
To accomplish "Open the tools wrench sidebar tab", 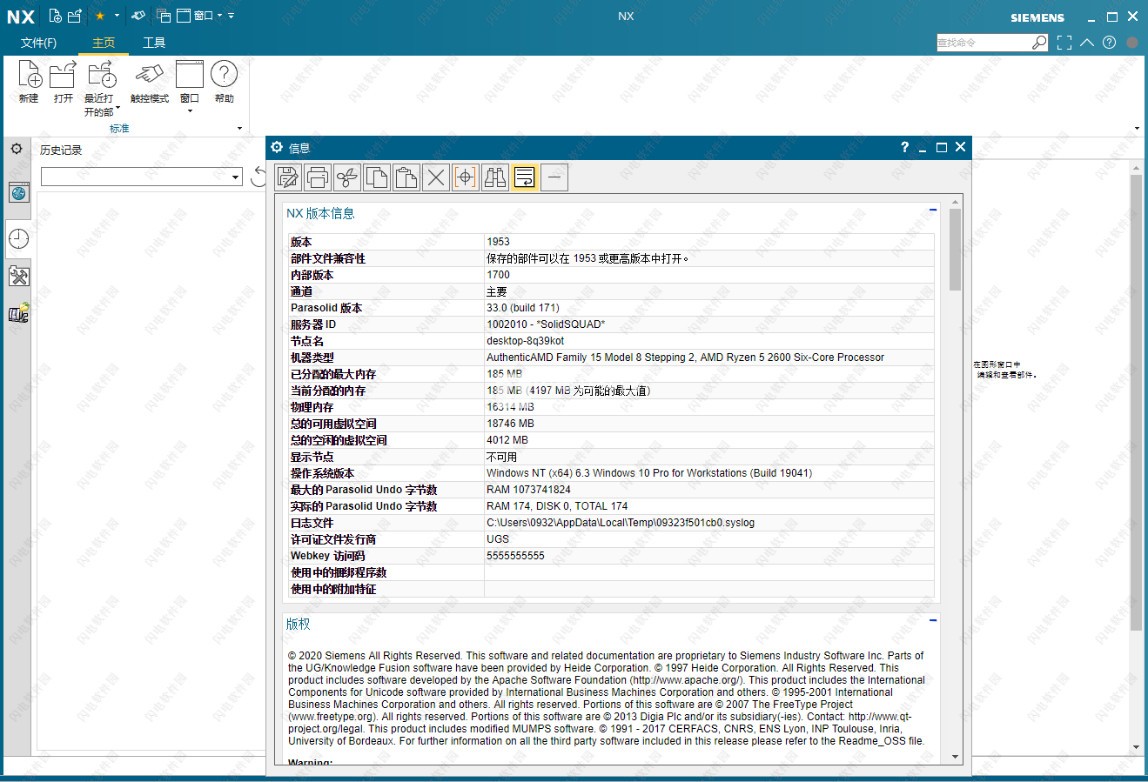I will click(x=19, y=277).
